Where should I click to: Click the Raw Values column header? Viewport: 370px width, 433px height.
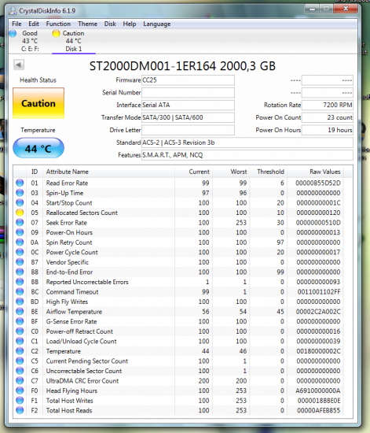coord(316,172)
